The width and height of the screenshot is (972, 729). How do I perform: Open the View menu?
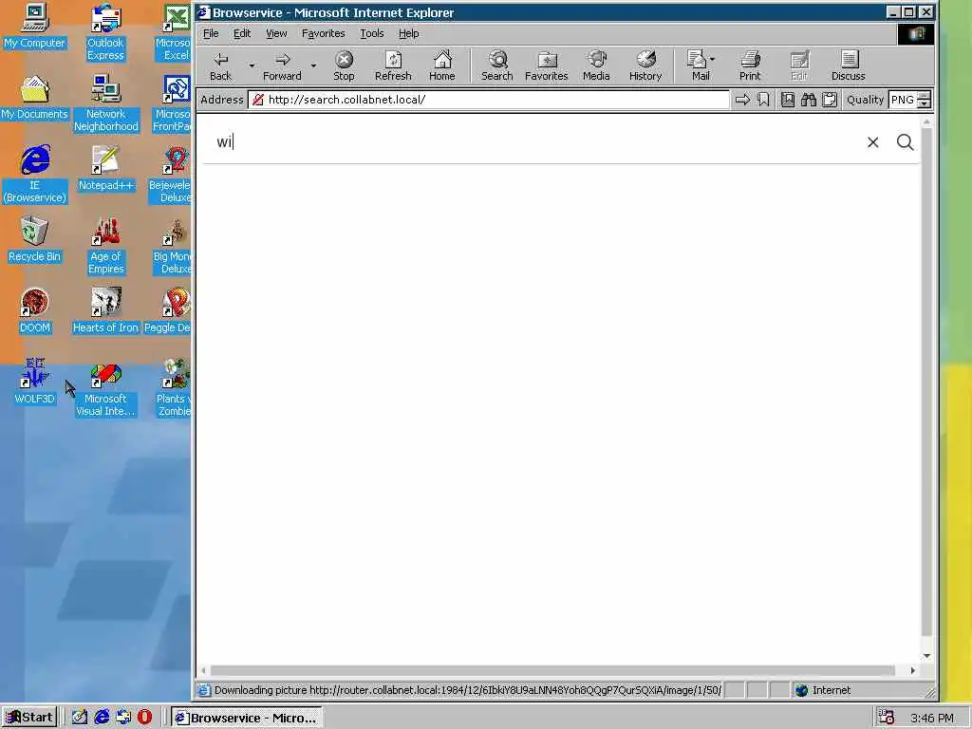pyautogui.click(x=276, y=33)
